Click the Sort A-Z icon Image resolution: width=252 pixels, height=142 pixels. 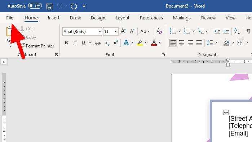point(237,31)
